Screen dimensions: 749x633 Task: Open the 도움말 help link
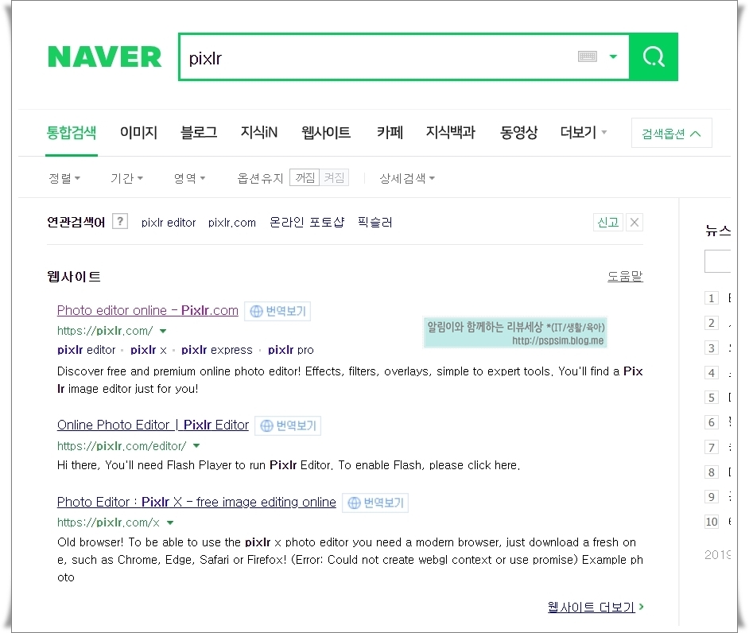click(625, 276)
